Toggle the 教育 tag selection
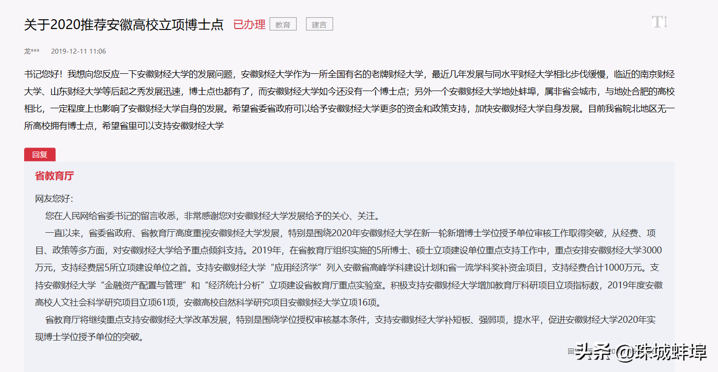 point(282,24)
